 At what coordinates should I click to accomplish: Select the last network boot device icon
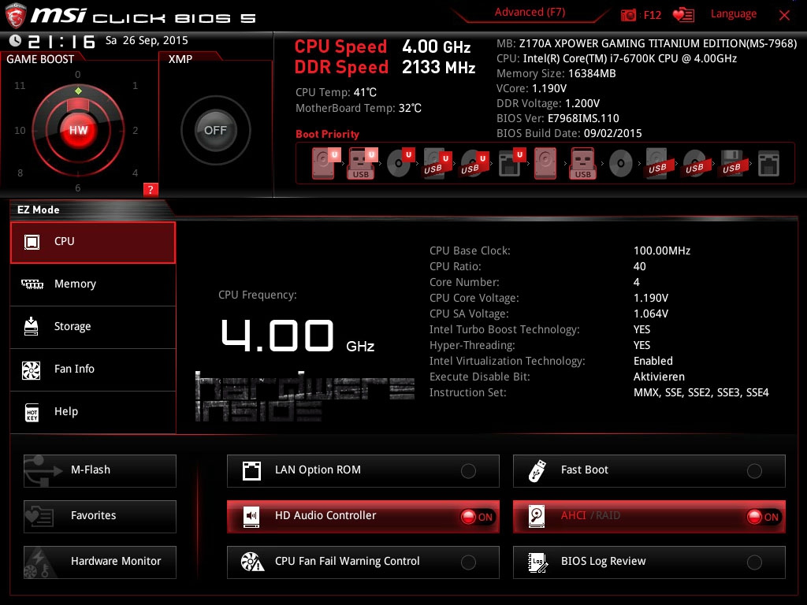769,163
